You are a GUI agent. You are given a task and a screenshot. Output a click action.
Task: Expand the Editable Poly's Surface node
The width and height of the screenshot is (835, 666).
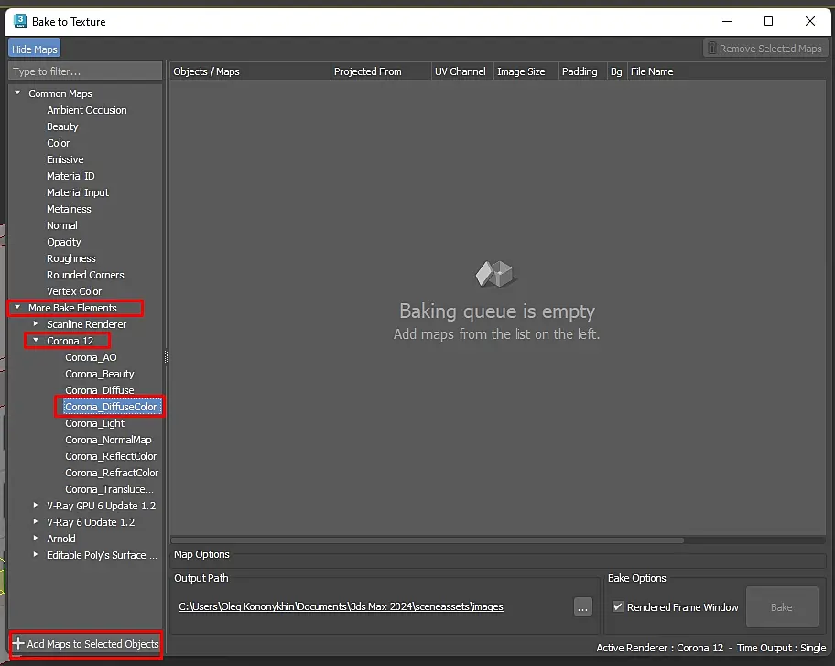point(36,554)
